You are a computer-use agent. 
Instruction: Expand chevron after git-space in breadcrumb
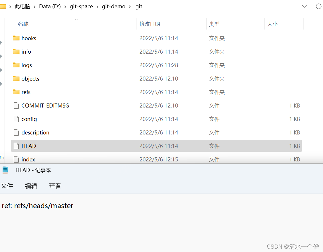[x=98, y=7]
